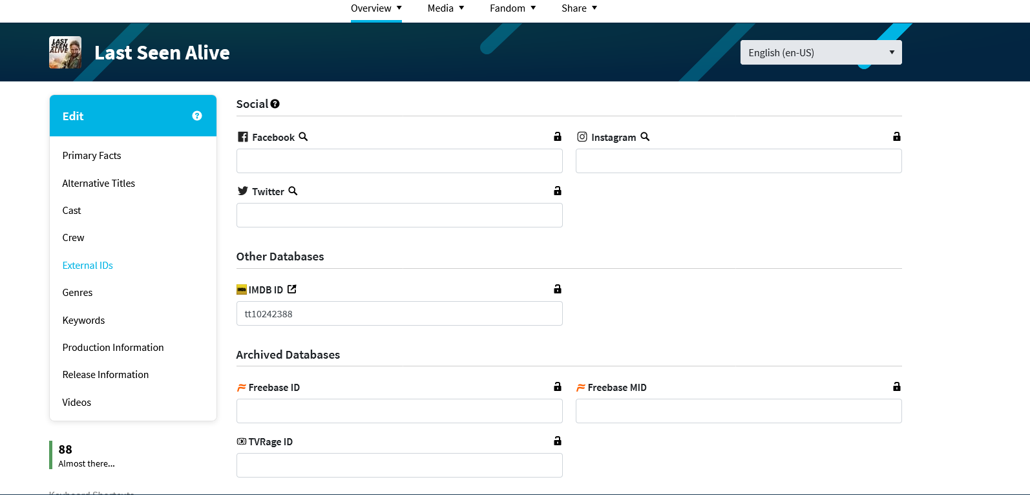Click the Last Seen Alive poster thumbnail

pyautogui.click(x=65, y=52)
